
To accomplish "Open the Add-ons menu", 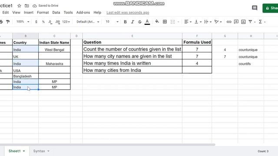I will (83, 13).
